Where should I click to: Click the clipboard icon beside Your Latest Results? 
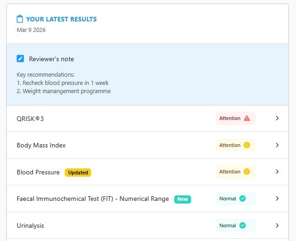click(x=20, y=19)
